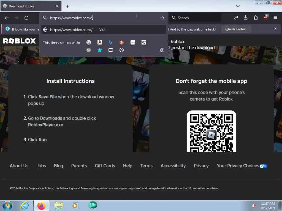Select the Download Roblox tab
The height and width of the screenshot is (211, 282).
tap(31, 6)
